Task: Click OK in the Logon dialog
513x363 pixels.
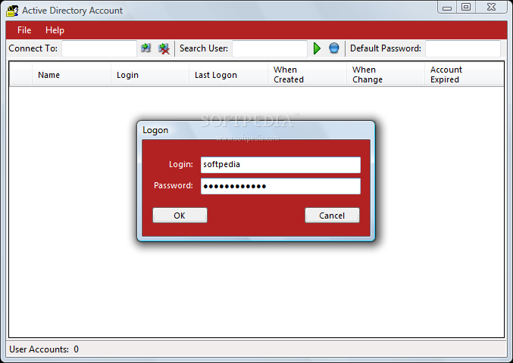Action: [180, 216]
